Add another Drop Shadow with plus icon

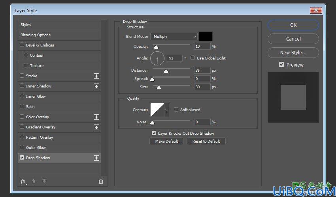pyautogui.click(x=96, y=158)
